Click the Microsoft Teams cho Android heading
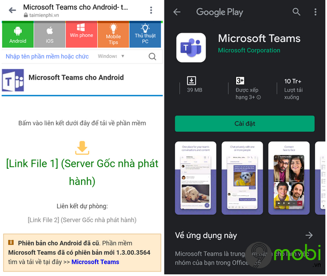The height and width of the screenshot is (276, 327). (x=76, y=77)
